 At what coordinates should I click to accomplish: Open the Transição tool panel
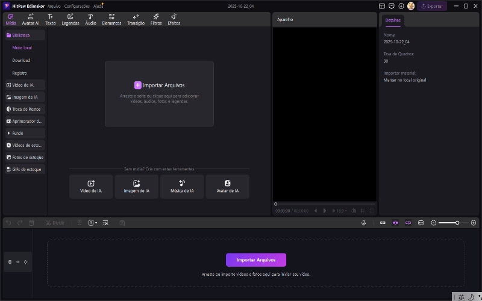pos(136,19)
